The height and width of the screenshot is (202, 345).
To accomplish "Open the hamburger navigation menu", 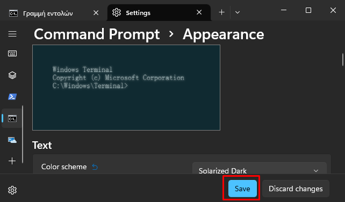I will 12,34.
